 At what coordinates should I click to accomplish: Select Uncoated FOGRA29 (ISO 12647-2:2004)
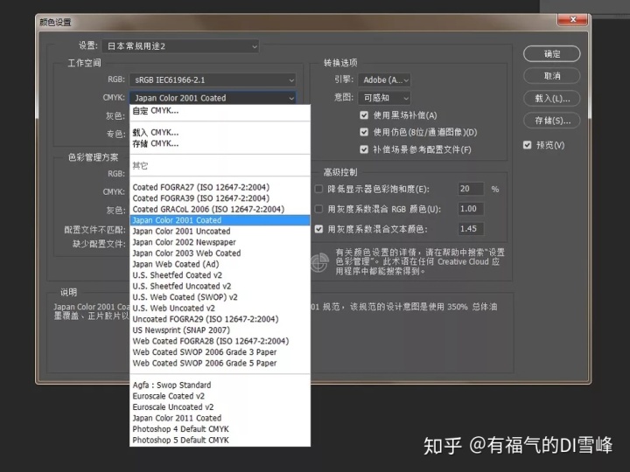(x=220, y=319)
